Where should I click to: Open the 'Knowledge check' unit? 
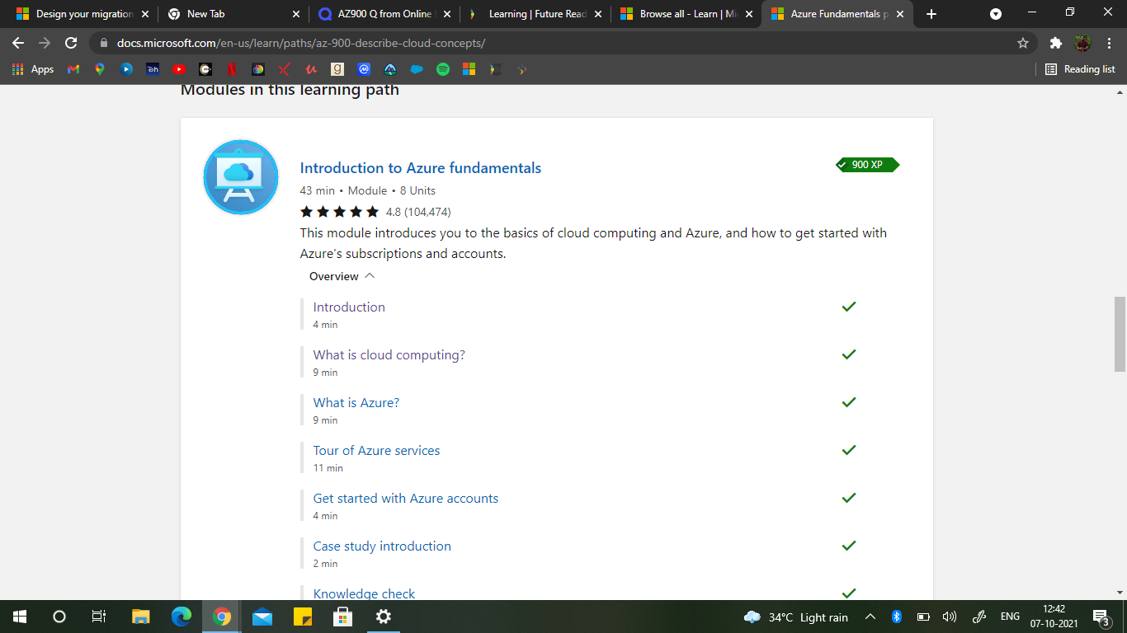(364, 593)
